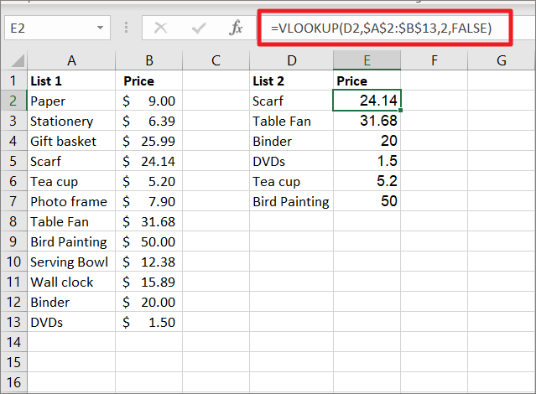The image size is (536, 394).
Task: Select row 9 header
Action: [x=13, y=241]
